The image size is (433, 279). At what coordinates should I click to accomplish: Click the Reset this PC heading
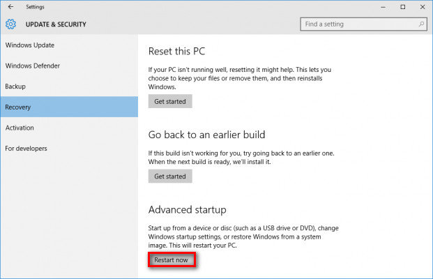[176, 52]
